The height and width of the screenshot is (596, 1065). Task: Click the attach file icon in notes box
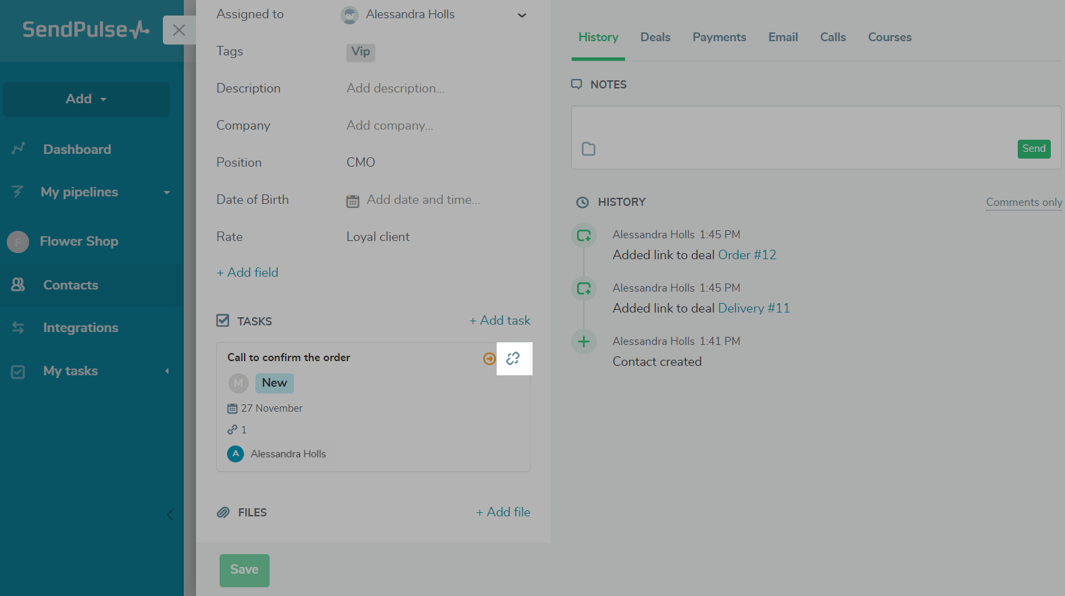(x=589, y=148)
